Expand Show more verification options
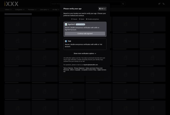The height and width of the screenshot is (115, 170). (85, 53)
